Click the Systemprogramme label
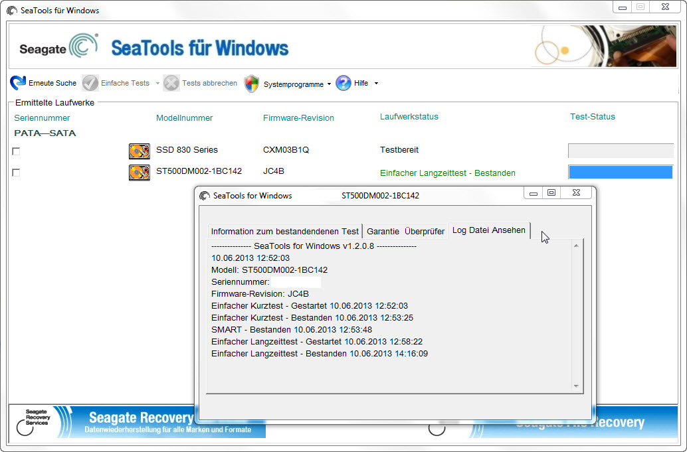 (x=294, y=84)
